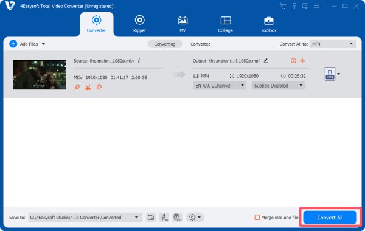Viewport: 365px width, 231px height.
Task: Click the 01:41:17 source duration text
Action: [x=119, y=77]
